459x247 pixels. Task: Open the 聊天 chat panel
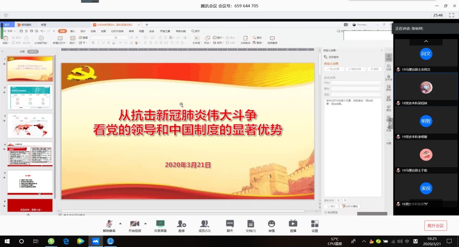tap(230, 224)
